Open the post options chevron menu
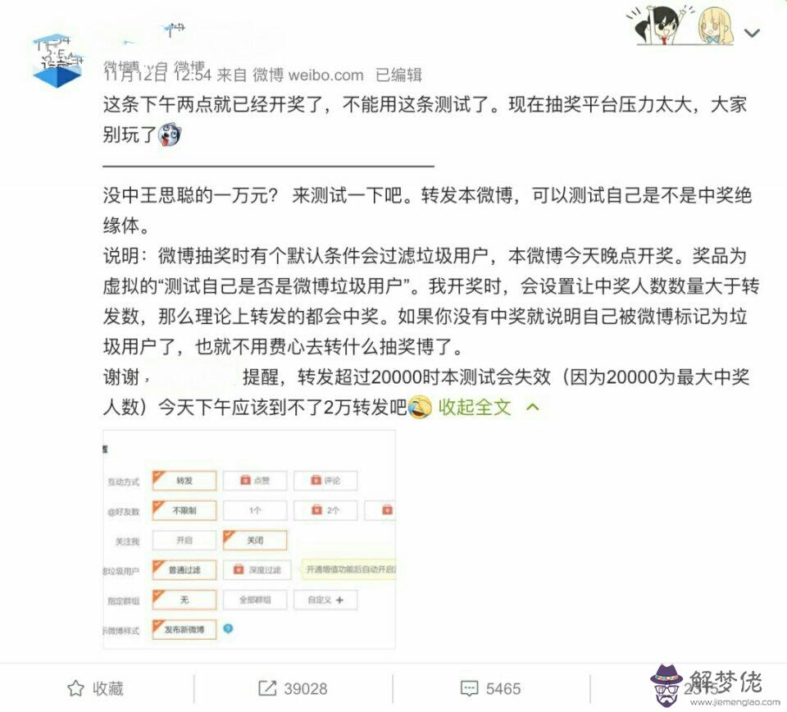The height and width of the screenshot is (712, 787). [752, 33]
